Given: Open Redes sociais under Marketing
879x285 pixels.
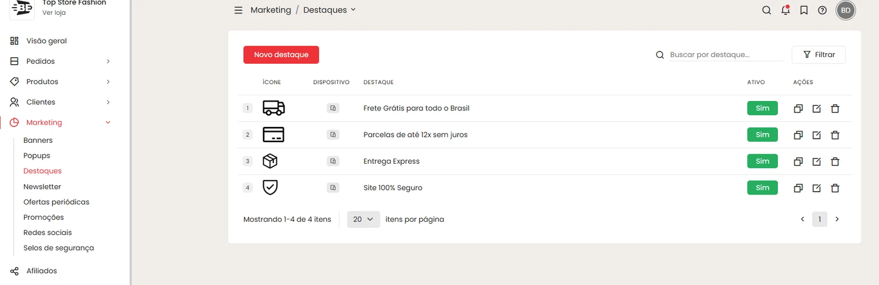Looking at the screenshot, I should (47, 232).
